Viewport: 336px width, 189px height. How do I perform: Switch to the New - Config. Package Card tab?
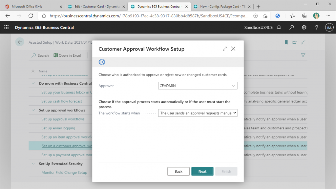(222, 7)
